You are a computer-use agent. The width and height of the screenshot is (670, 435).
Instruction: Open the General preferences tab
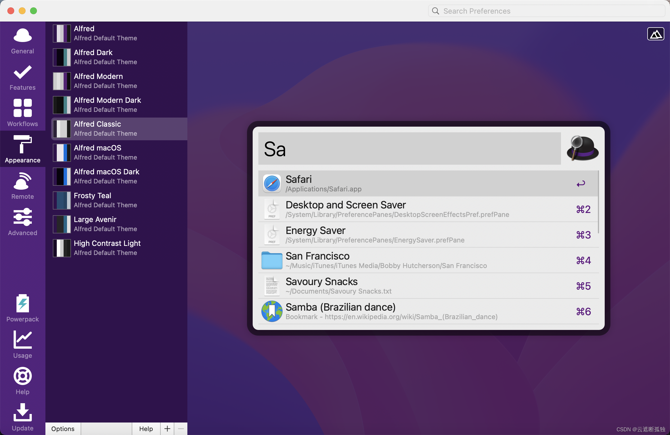[x=22, y=40]
